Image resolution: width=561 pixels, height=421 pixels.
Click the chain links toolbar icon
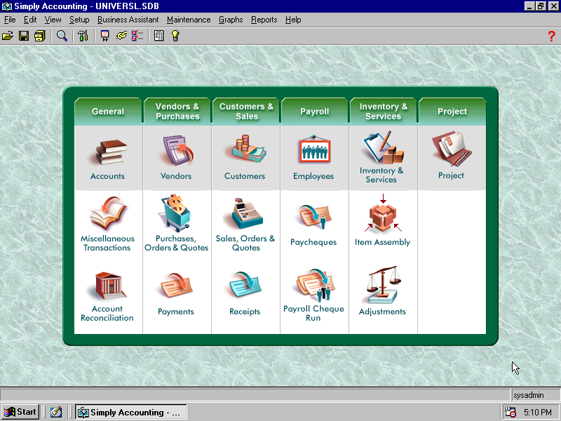point(121,36)
